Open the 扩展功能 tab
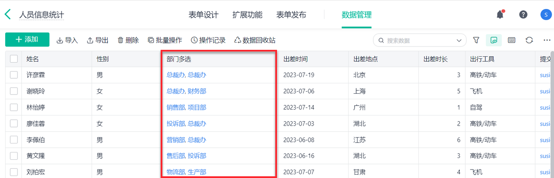 pyautogui.click(x=247, y=15)
